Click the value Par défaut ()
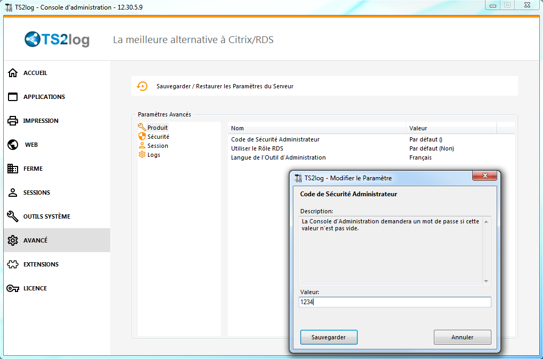Viewport: 543px width, 359px height. 425,139
